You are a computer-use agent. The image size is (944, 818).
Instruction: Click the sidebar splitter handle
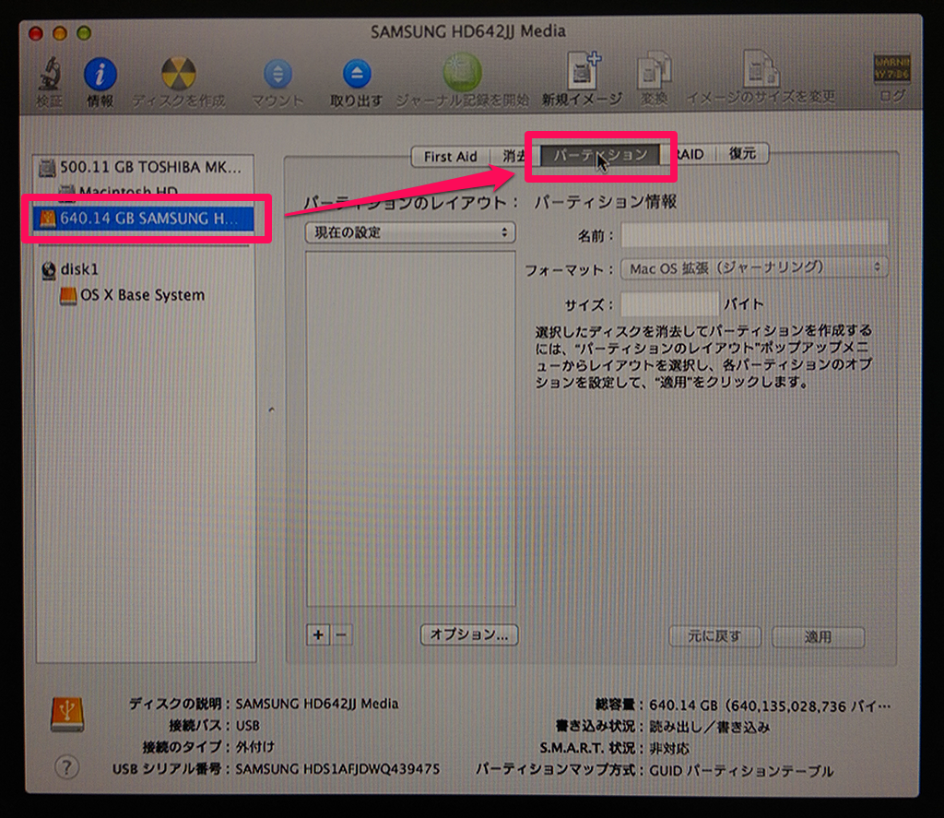pyautogui.click(x=271, y=409)
